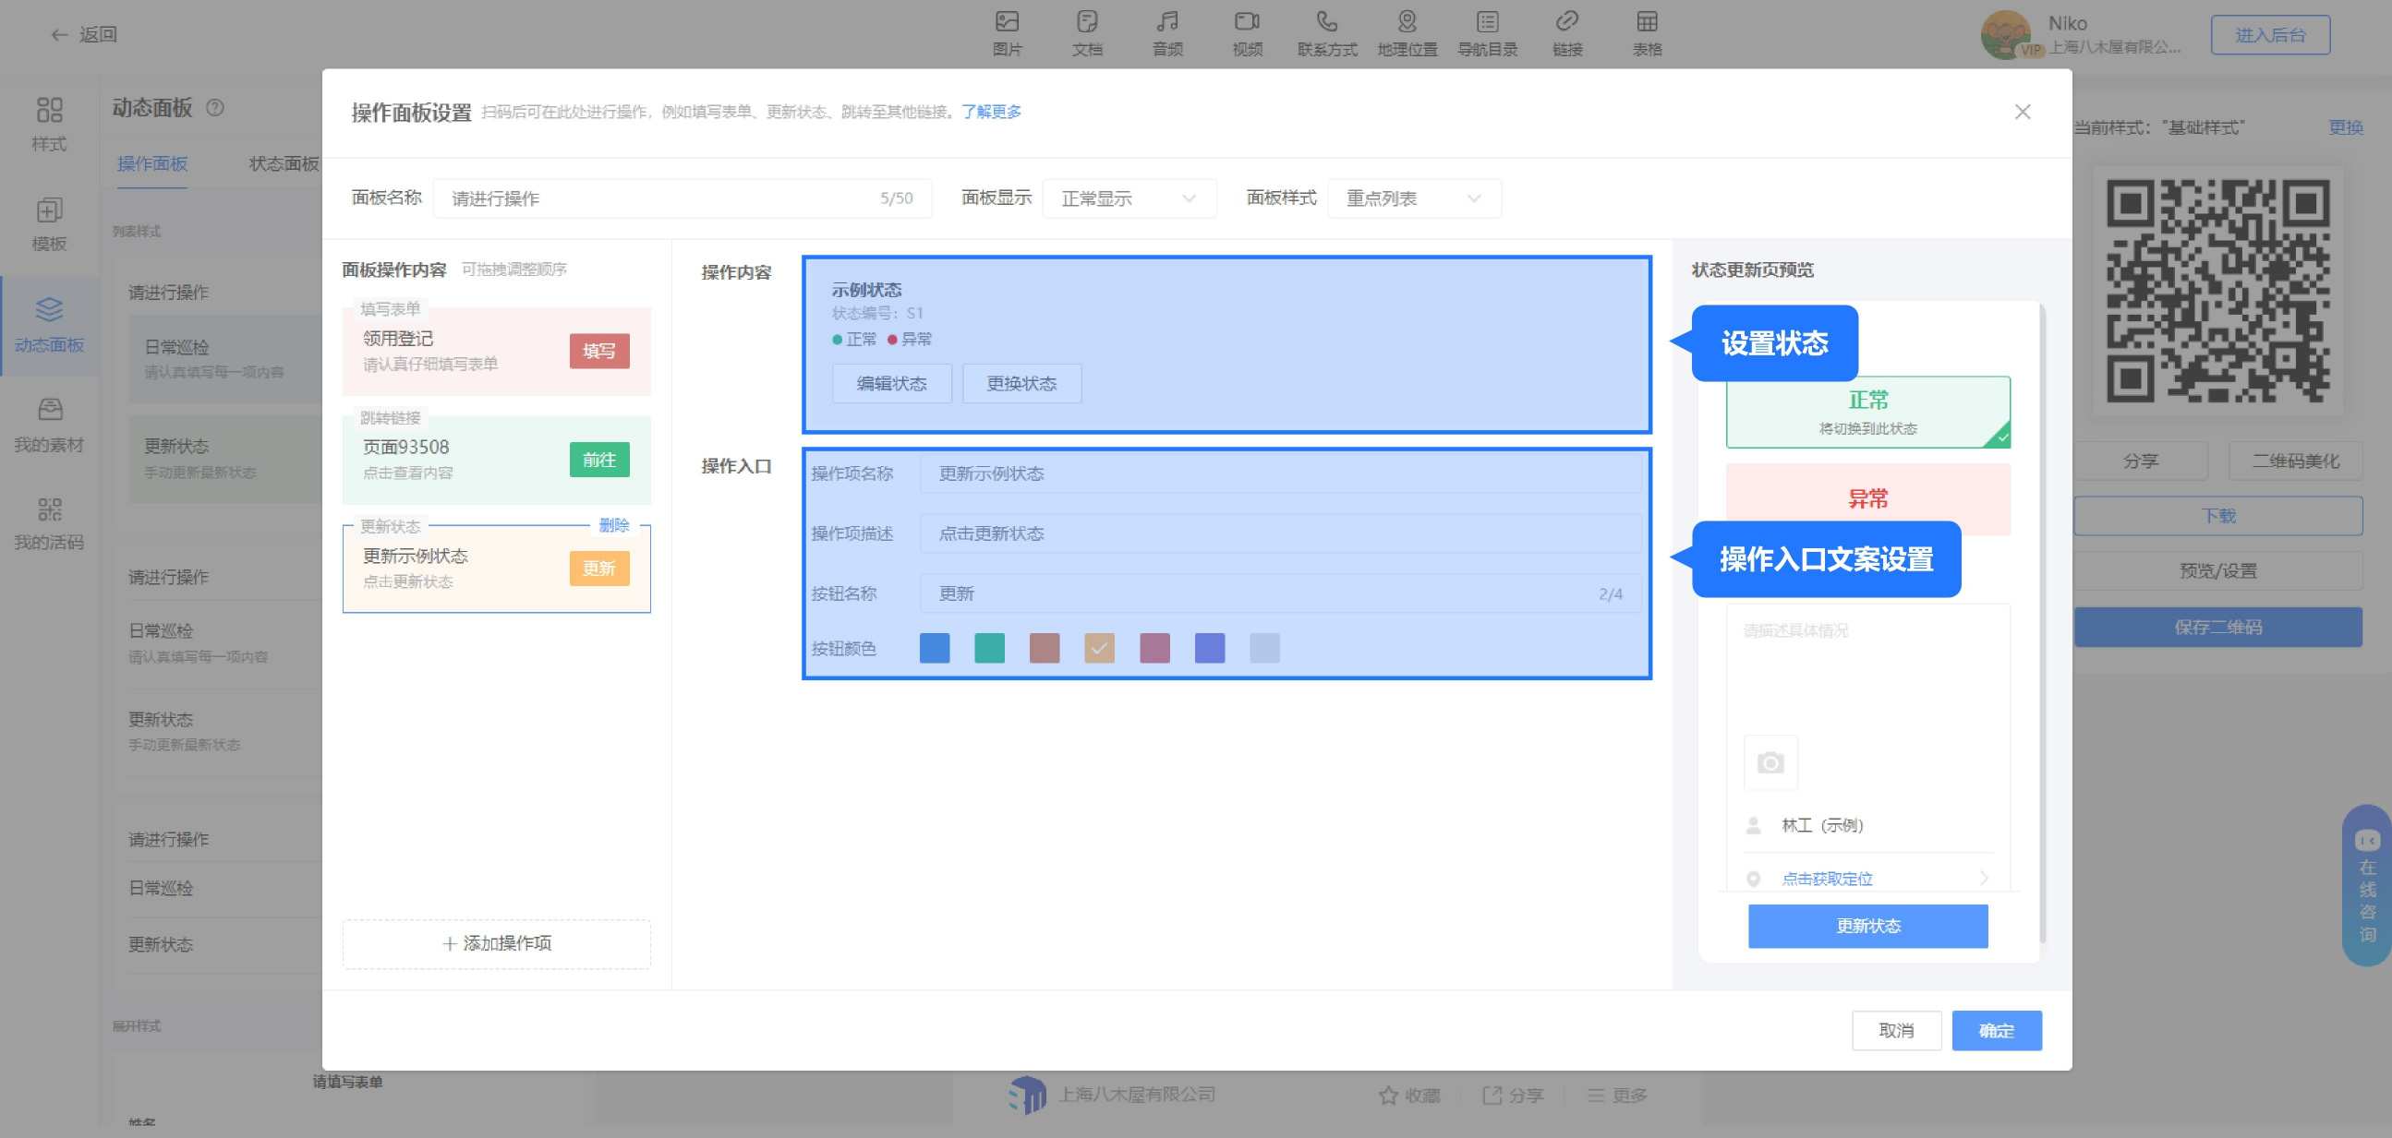Open the 在线咨询 chat widget
Image resolution: width=2392 pixels, height=1138 pixels.
(2367, 886)
